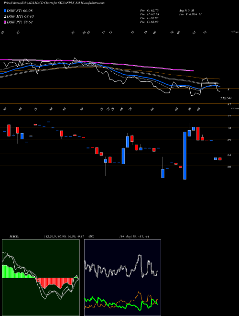This screenshot has height=316, width=239.
Task: Click the 'Pre H: 62.75' high value
Action: 150,14
